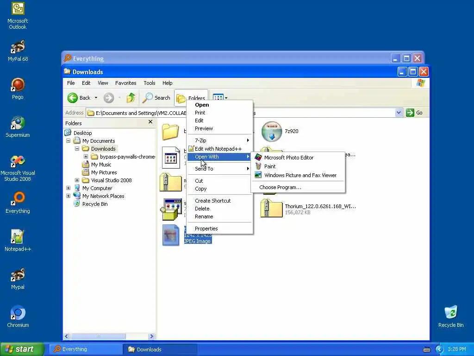The width and height of the screenshot is (474, 356).
Task: Open the Help menu
Action: [167, 83]
